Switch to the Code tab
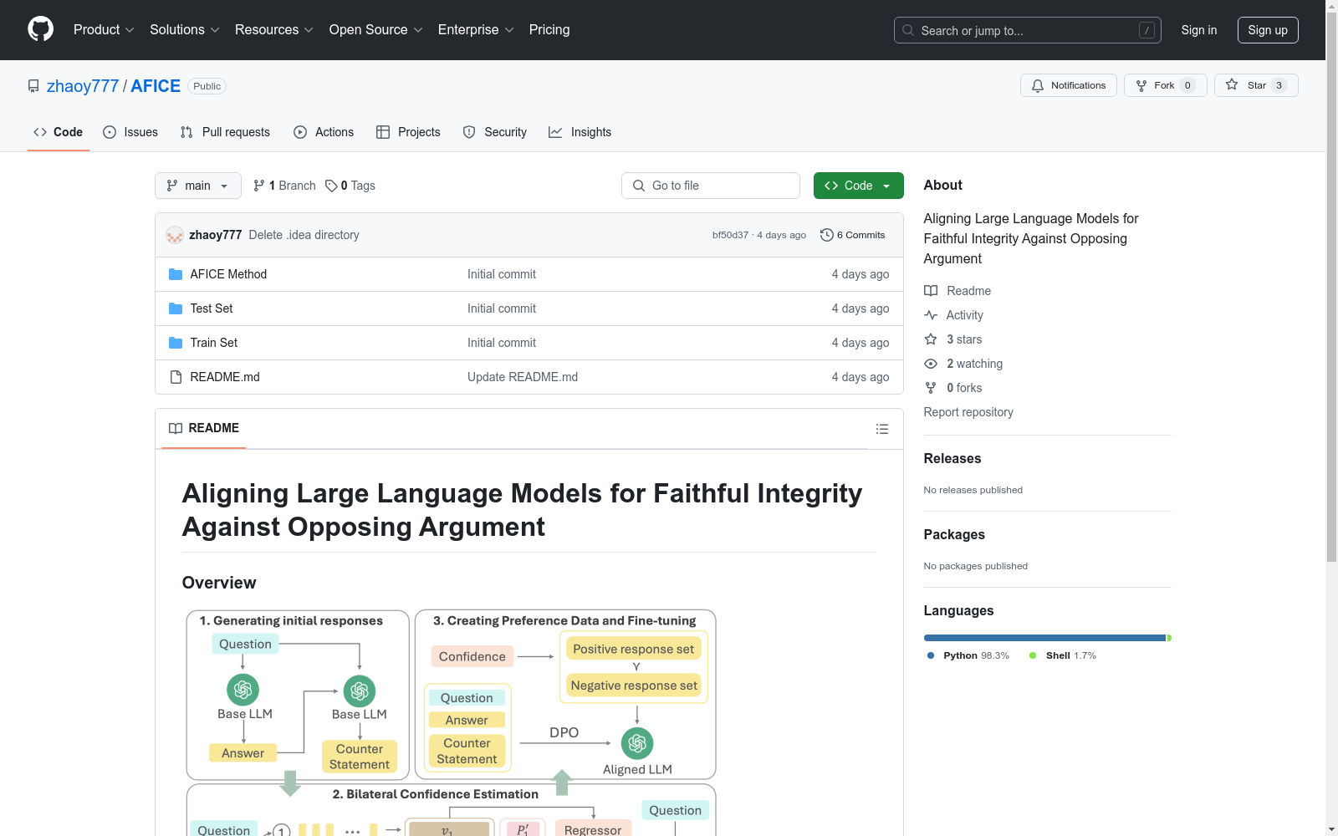The image size is (1338, 836). pyautogui.click(x=59, y=132)
